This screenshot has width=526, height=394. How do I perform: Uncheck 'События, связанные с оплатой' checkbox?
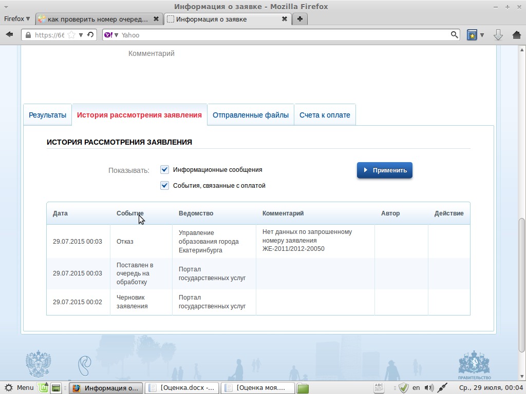point(165,186)
